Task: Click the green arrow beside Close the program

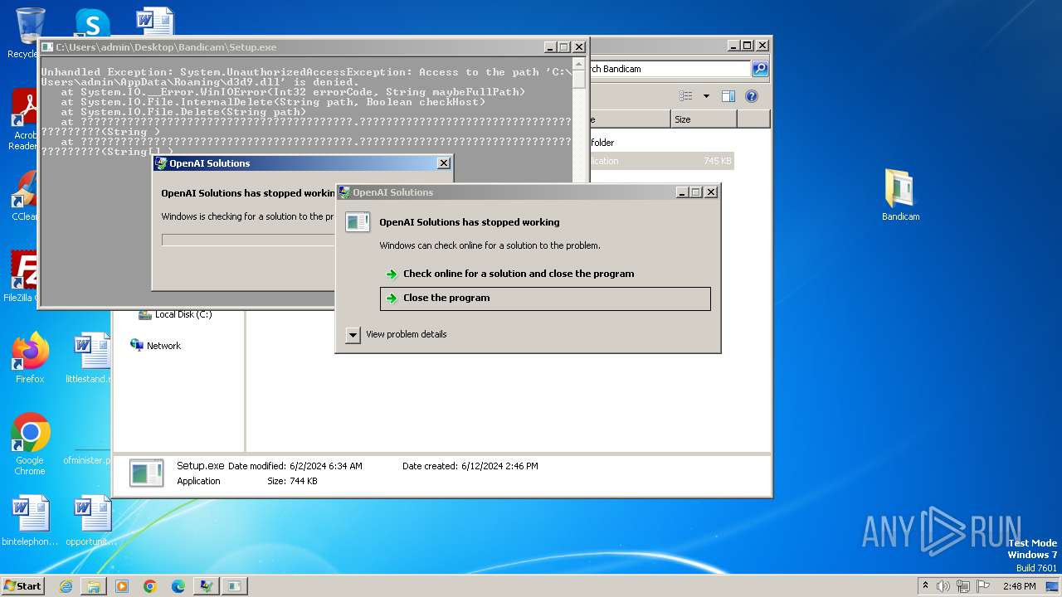Action: click(392, 298)
